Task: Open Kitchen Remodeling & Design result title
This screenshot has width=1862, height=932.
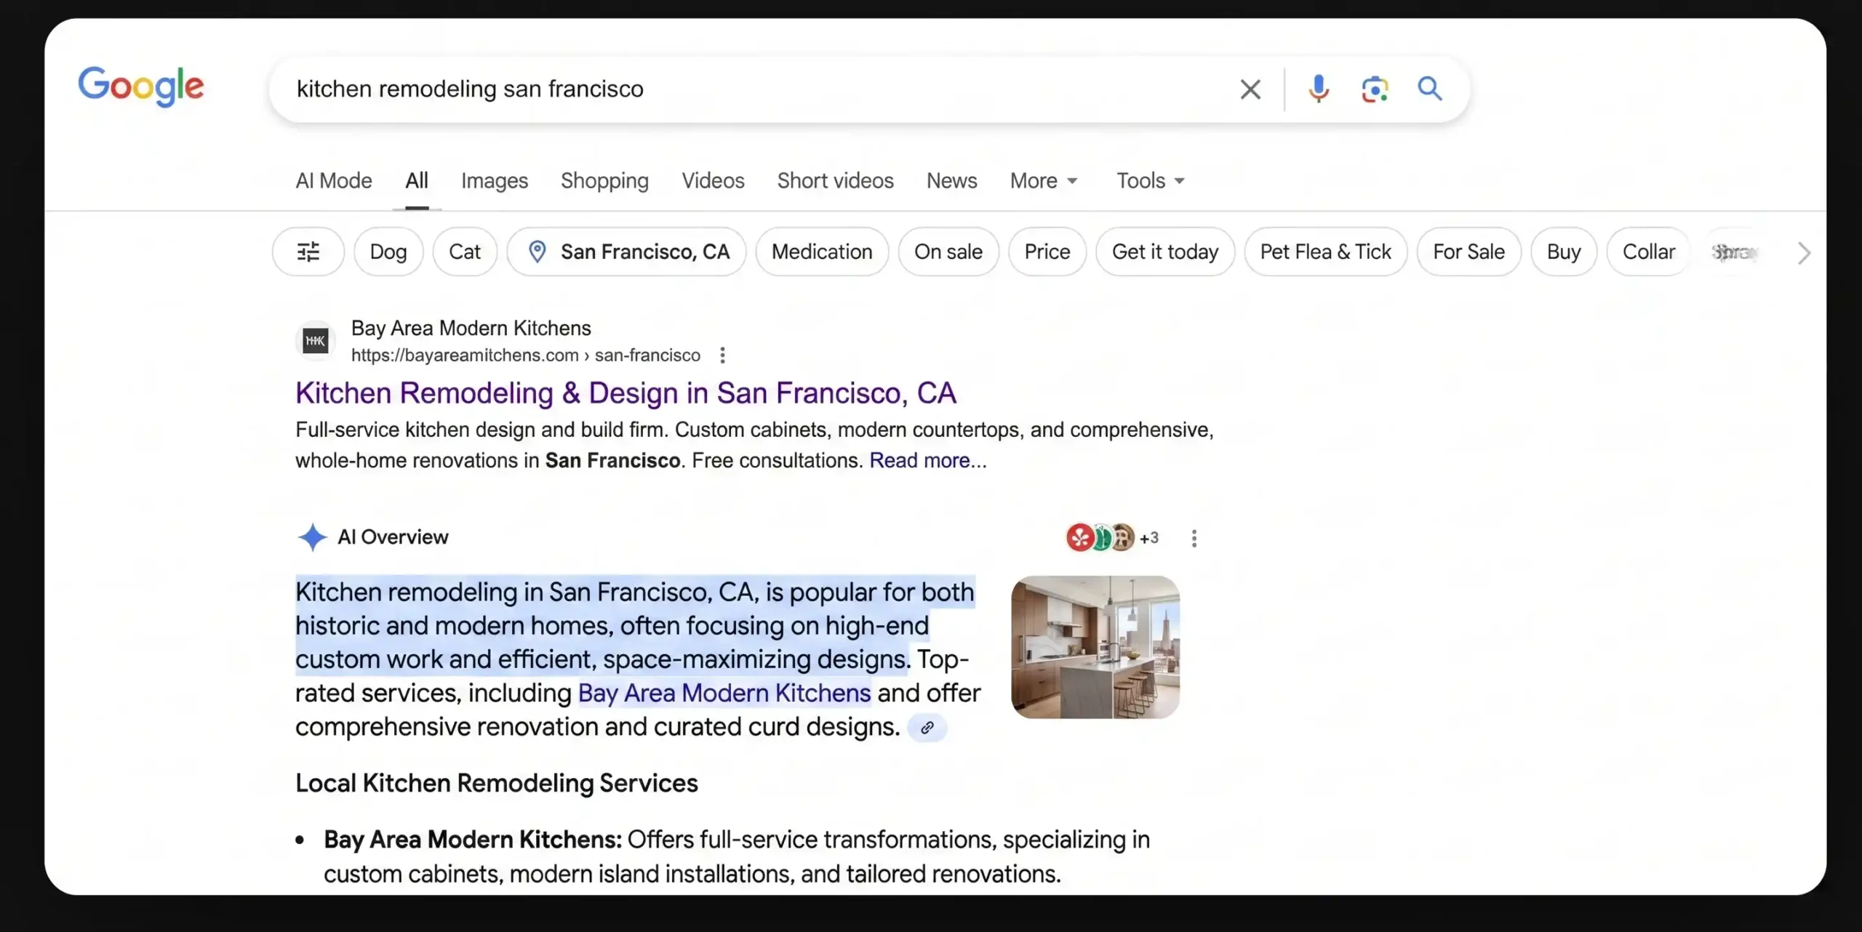Action: (626, 393)
